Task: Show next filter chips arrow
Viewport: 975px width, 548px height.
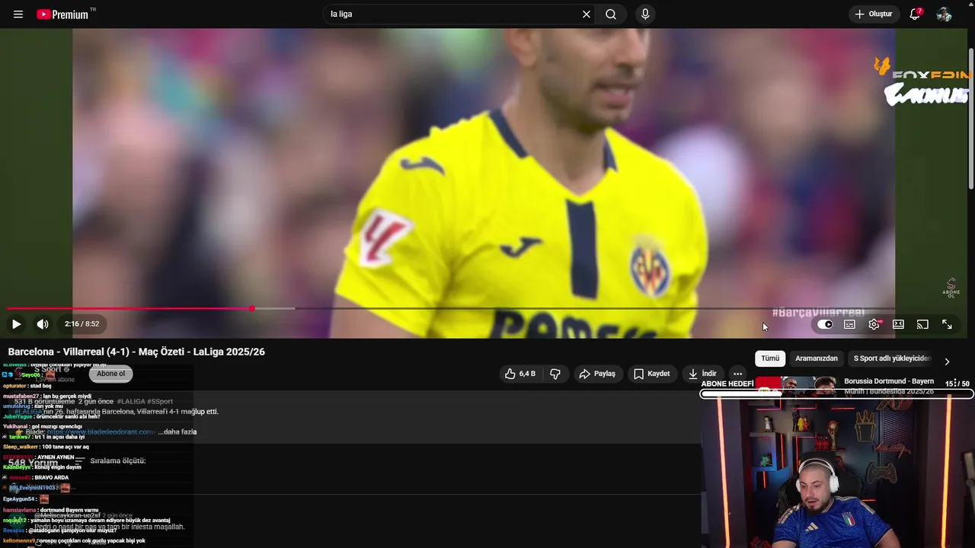Action: (x=947, y=362)
